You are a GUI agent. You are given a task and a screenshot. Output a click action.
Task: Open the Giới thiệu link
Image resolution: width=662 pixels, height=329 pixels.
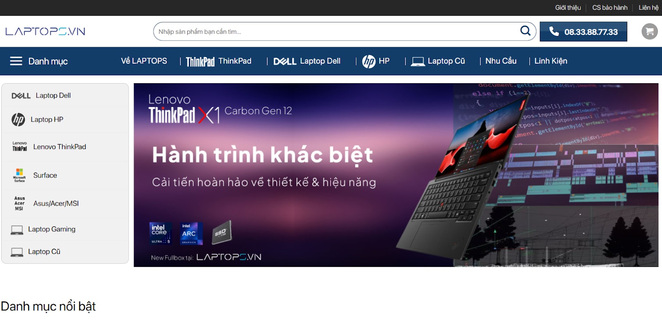tap(568, 7)
